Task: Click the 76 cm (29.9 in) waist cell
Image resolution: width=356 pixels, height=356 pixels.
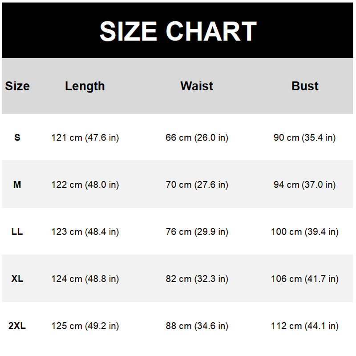Action: [197, 232]
